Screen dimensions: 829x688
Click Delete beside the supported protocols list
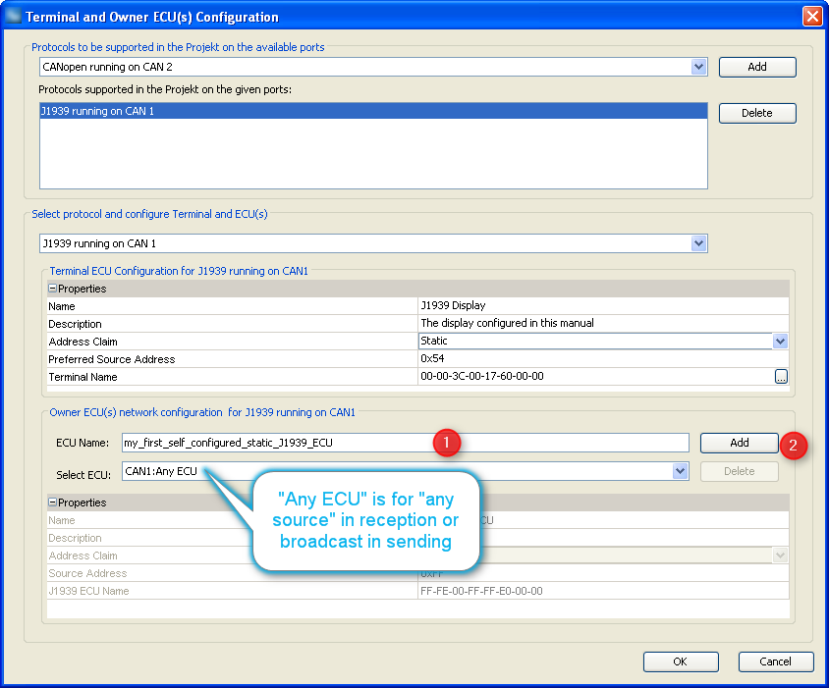(756, 113)
